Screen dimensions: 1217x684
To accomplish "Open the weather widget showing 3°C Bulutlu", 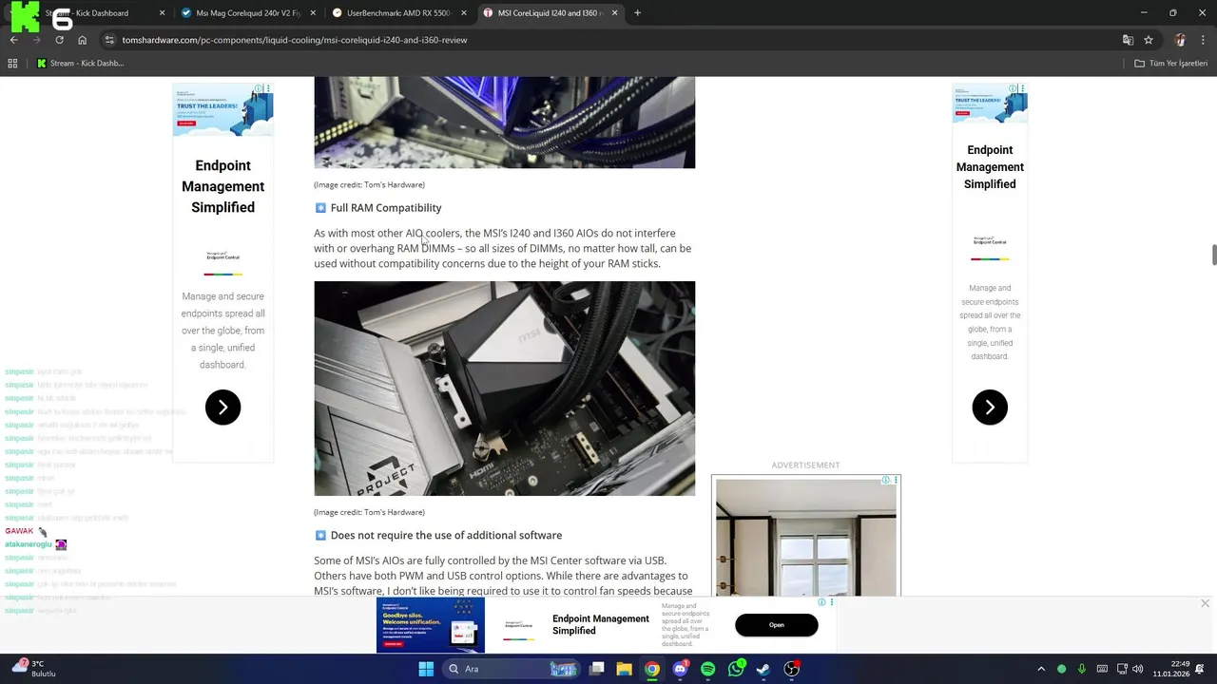I will [32, 669].
